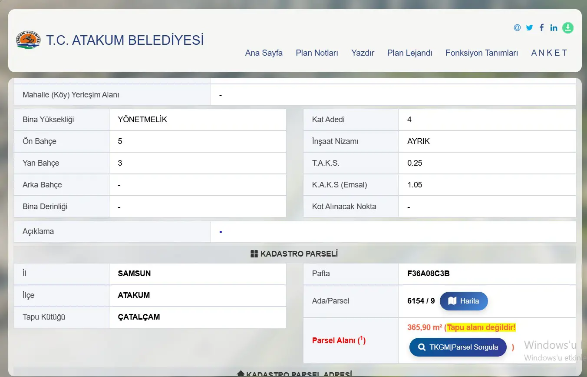This screenshot has height=377, width=587.
Task: Select the Kat Adedi value 4
Action: [x=409, y=120]
